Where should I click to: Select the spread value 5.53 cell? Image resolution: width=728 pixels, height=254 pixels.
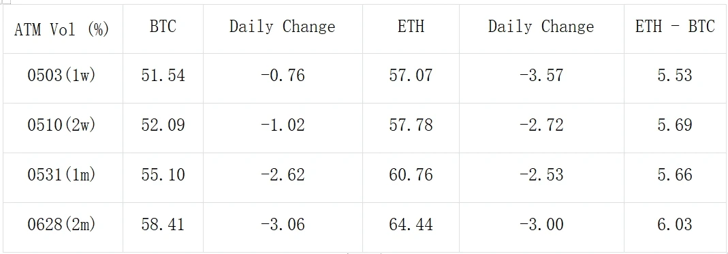[675, 78]
